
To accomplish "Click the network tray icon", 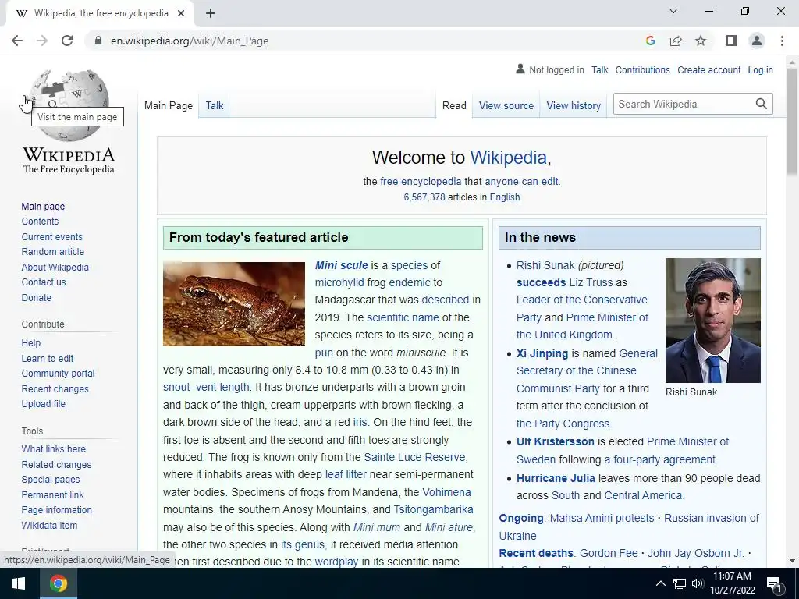I will [x=680, y=583].
